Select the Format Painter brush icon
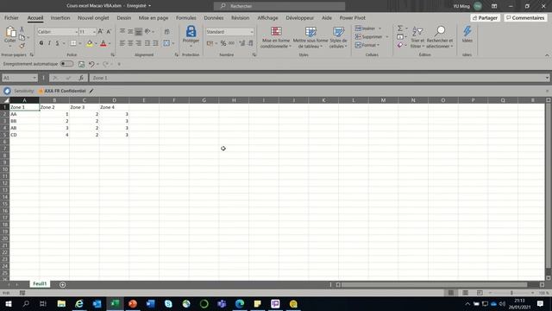This screenshot has width=552, height=311. click(x=22, y=46)
